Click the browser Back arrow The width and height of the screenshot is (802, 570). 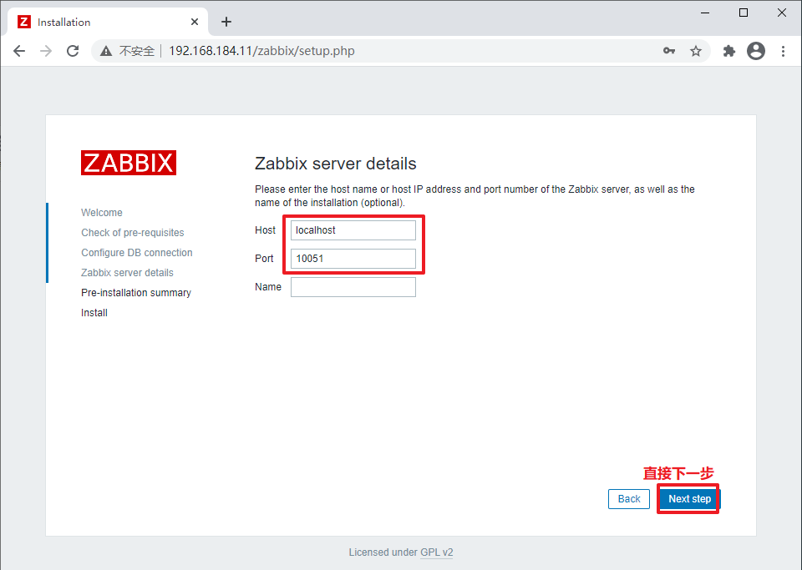[x=19, y=51]
